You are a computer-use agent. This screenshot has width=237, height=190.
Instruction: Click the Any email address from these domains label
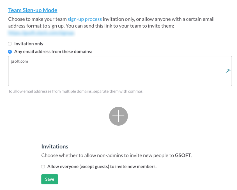tap(53, 52)
